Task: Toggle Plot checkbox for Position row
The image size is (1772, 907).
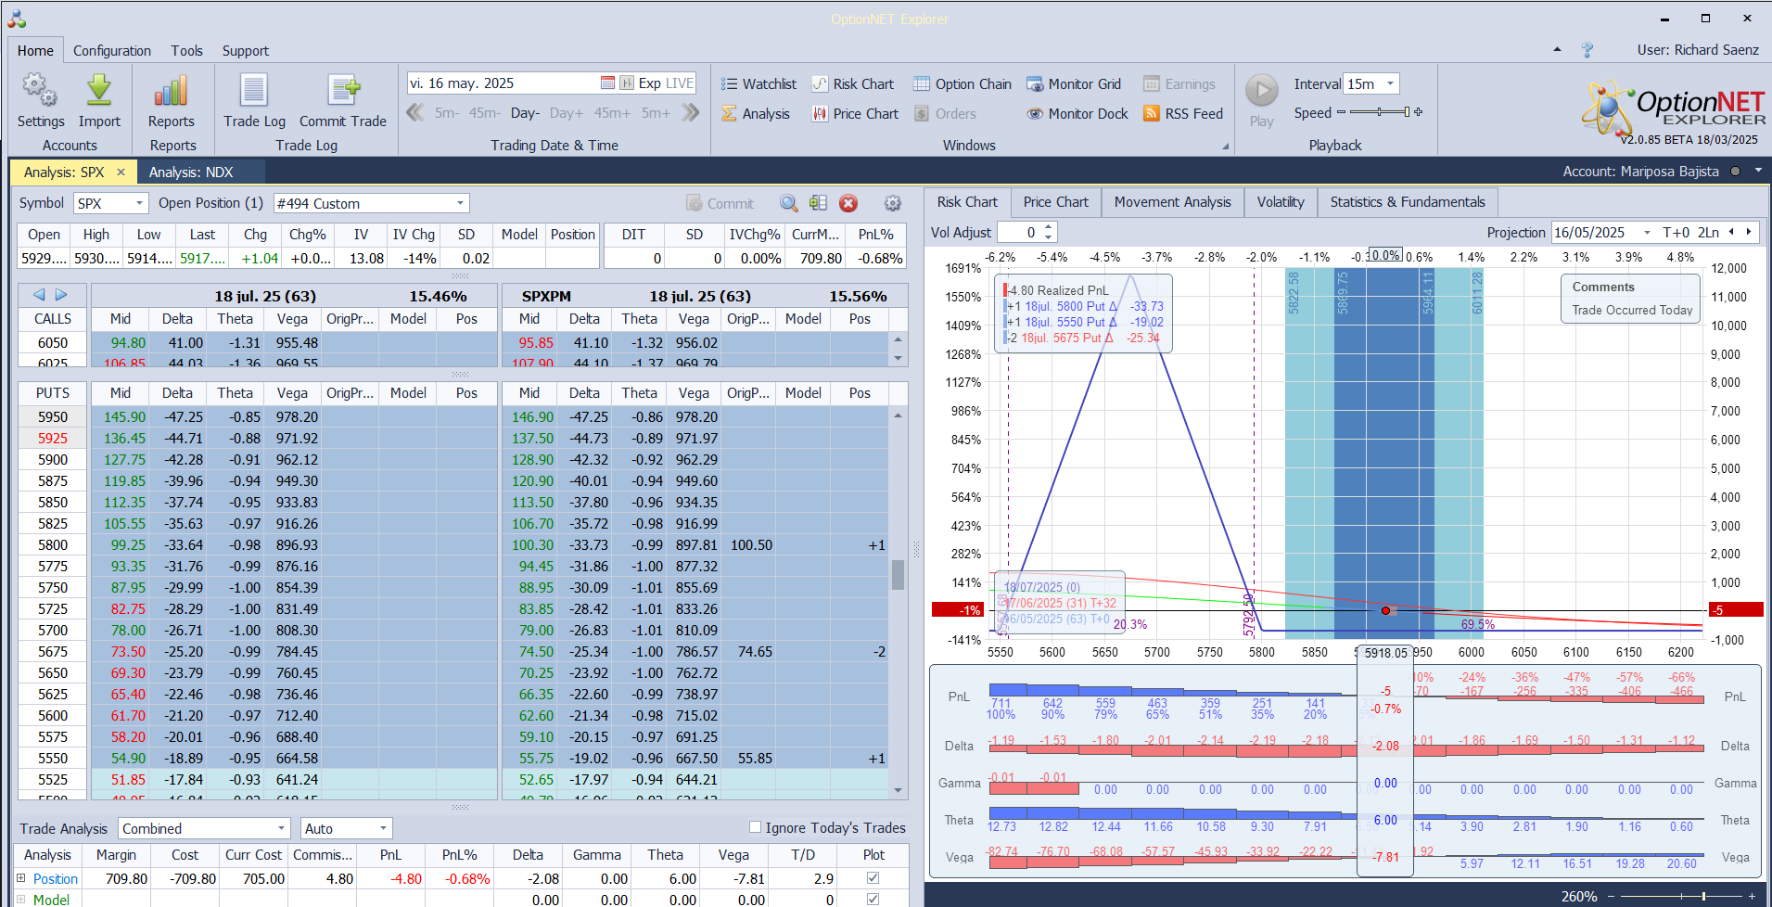Action: point(873,878)
